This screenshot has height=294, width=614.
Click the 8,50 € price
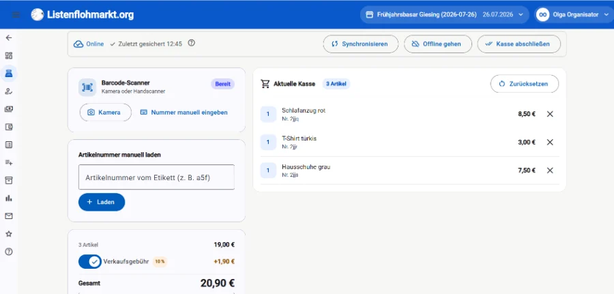tap(526, 114)
